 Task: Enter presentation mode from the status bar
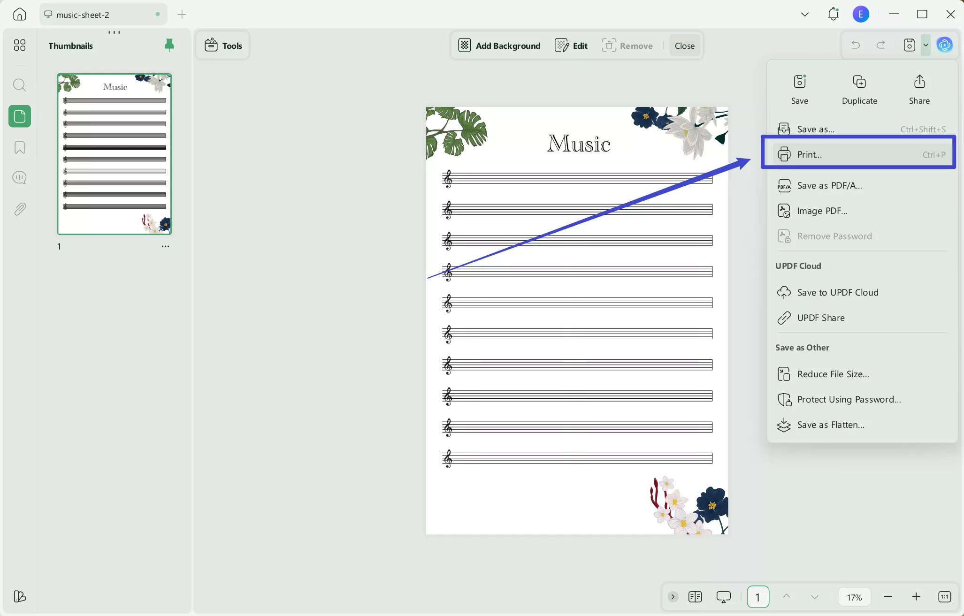(723, 597)
